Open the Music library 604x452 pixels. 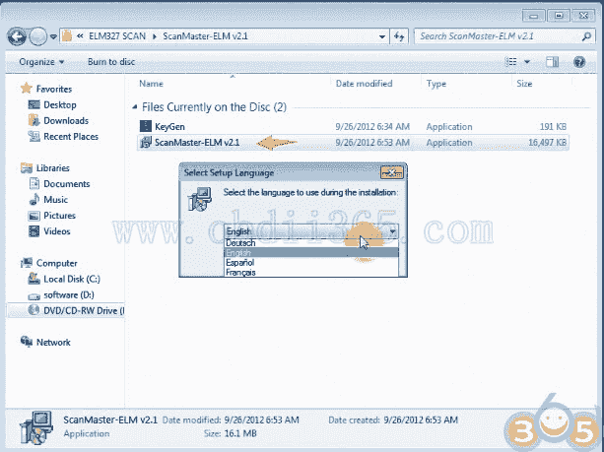pos(55,200)
